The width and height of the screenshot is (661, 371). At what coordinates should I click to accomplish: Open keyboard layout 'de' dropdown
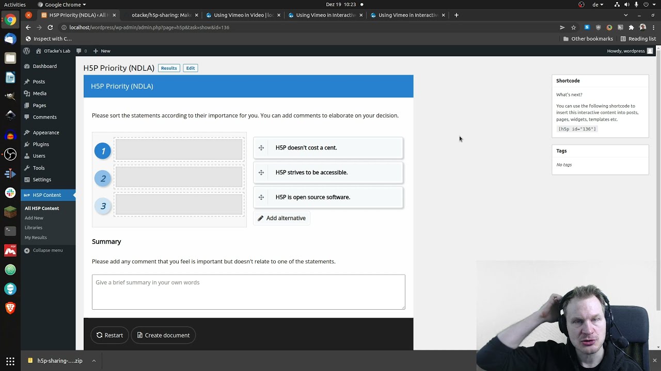coord(598,5)
